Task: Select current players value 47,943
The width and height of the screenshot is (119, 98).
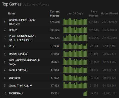Action: [55, 70]
